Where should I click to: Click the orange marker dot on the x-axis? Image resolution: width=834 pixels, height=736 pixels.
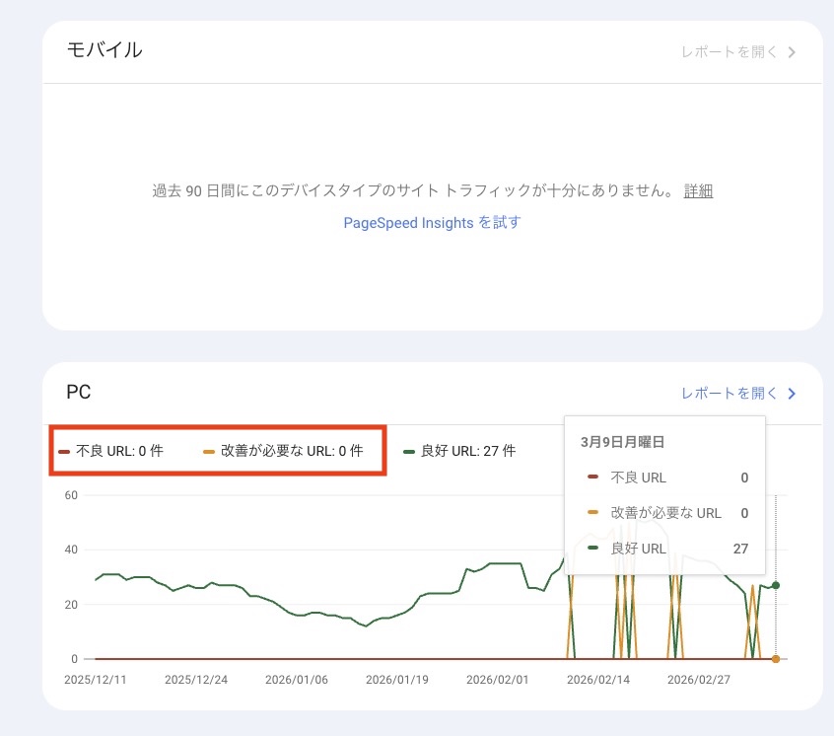(x=775, y=657)
